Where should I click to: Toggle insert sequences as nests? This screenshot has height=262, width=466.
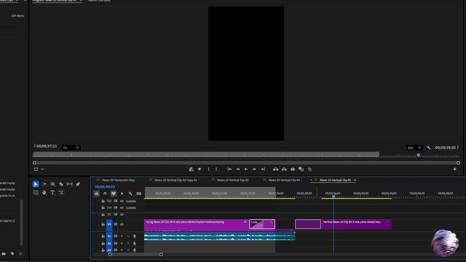point(96,194)
